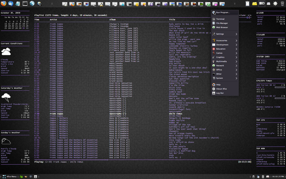Viewport: 286px width, 179px height.
Task: Select the track Stink-foot in playlist
Action: [x=175, y=116]
